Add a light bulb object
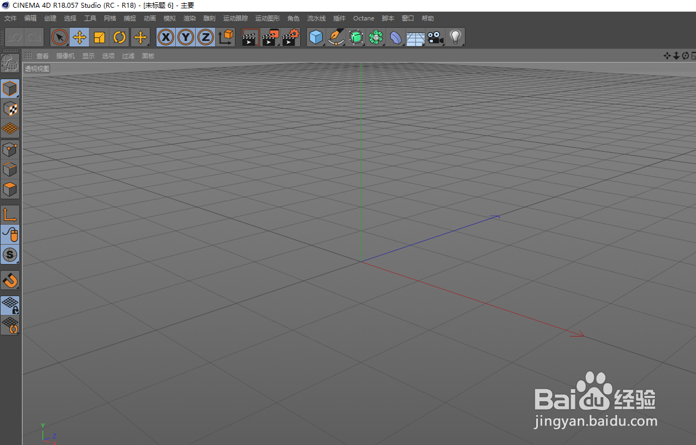This screenshot has width=696, height=445. click(x=455, y=37)
